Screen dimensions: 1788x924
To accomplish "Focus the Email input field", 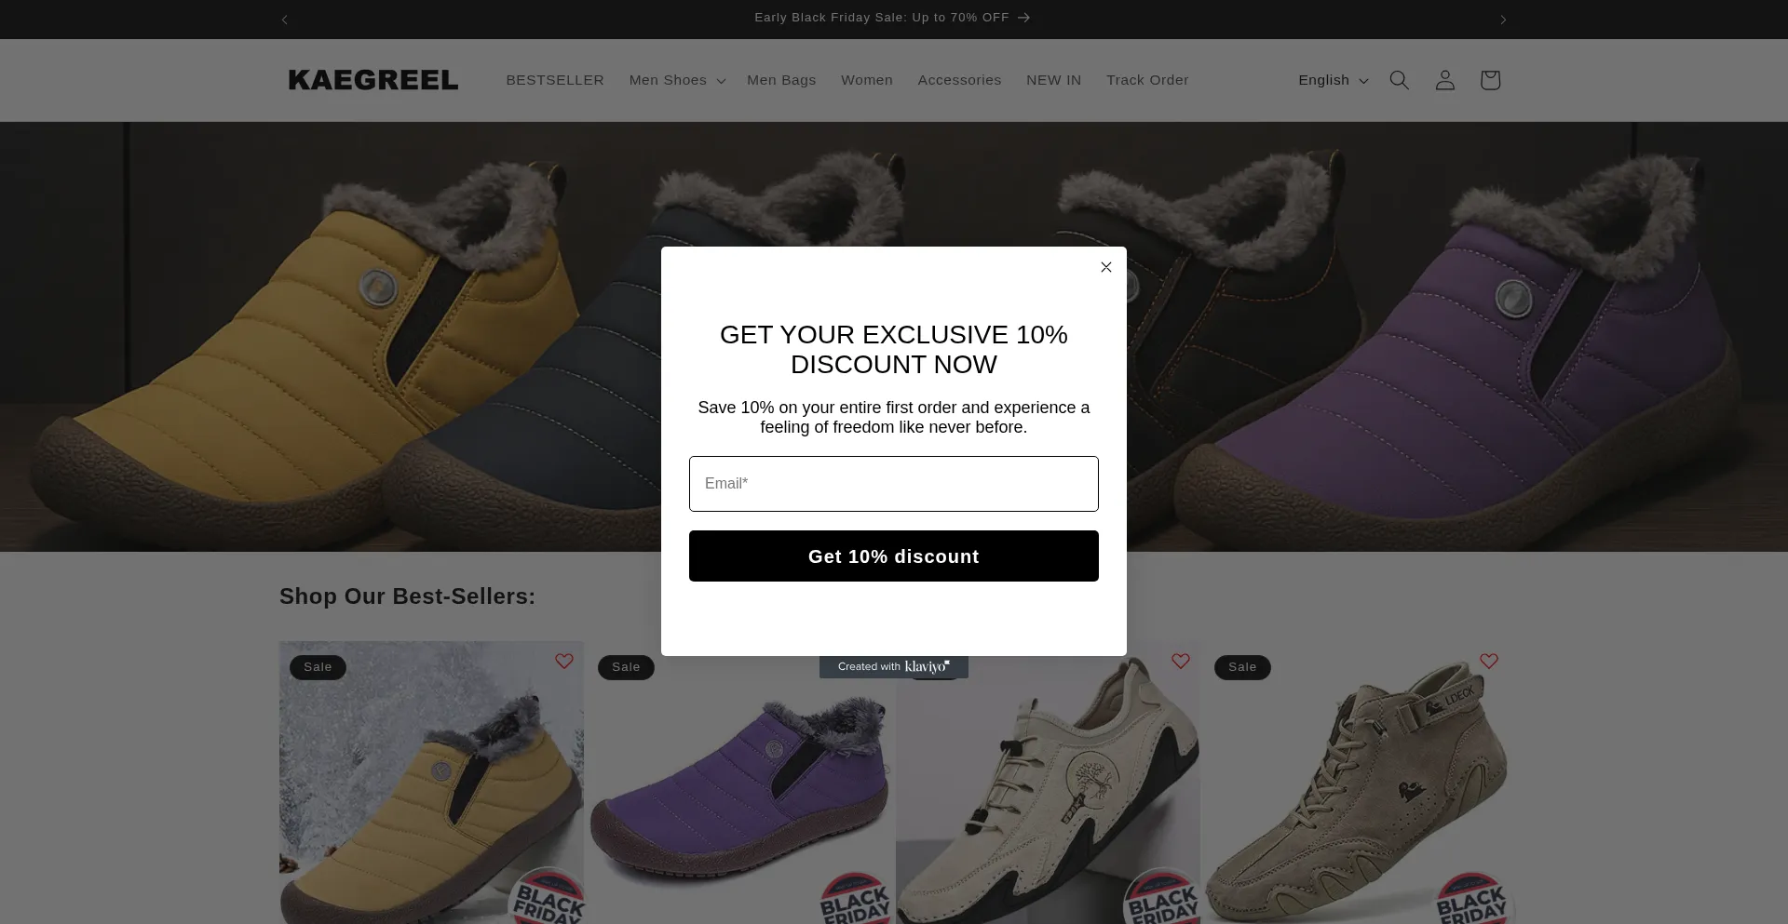I will [x=894, y=484].
